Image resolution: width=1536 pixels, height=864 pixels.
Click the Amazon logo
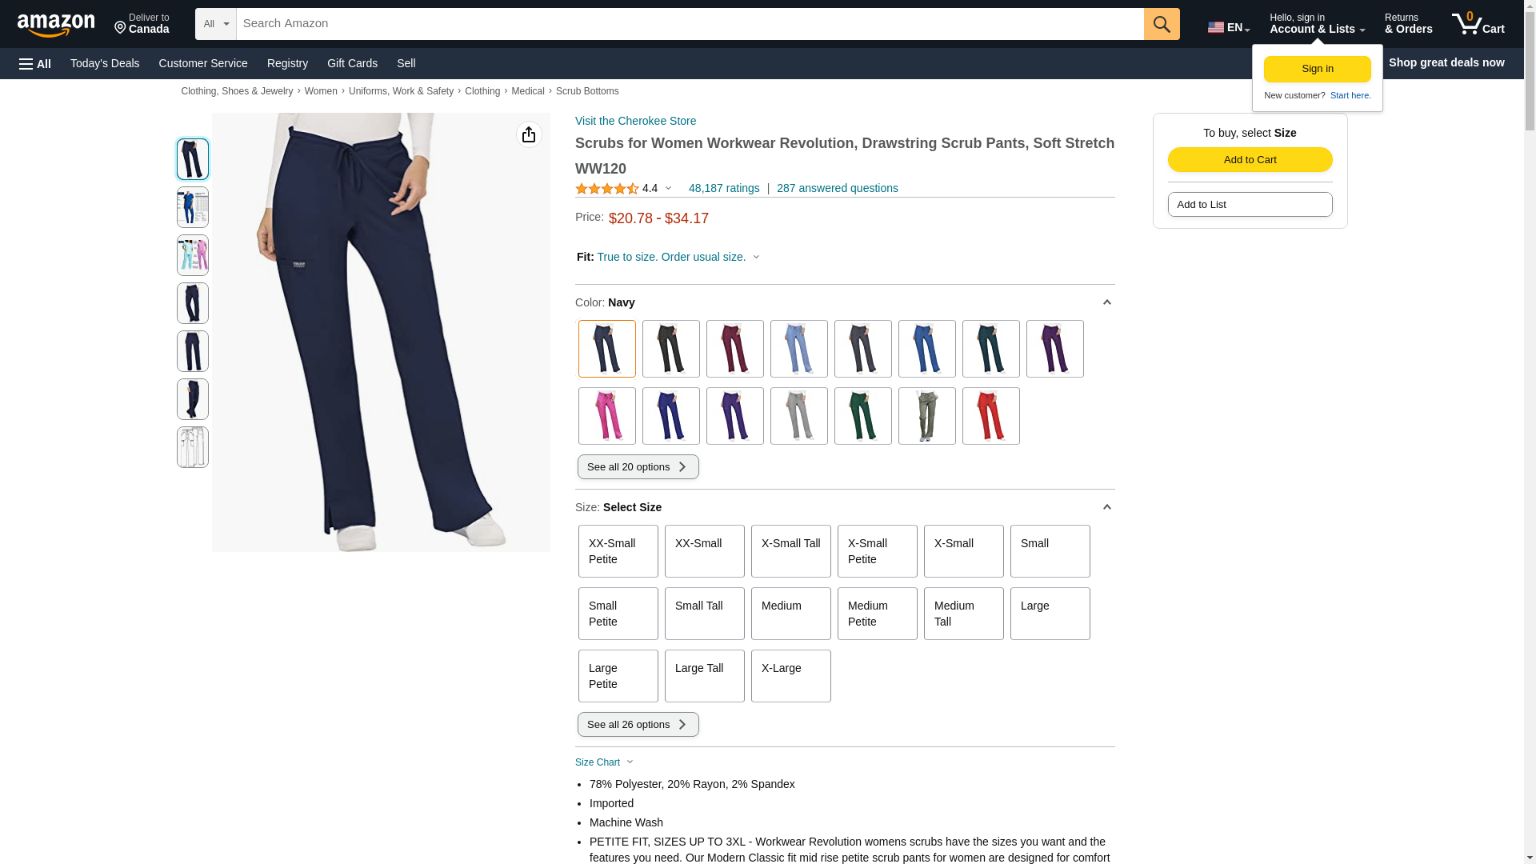coord(56,25)
